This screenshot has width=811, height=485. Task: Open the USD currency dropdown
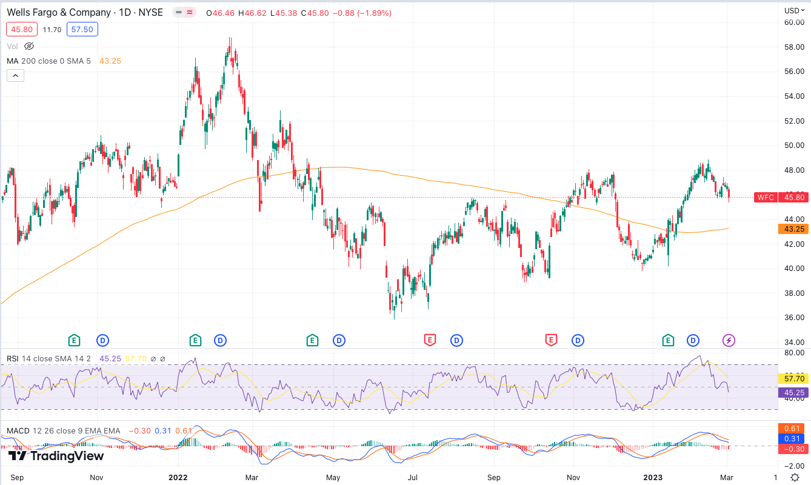click(x=794, y=10)
